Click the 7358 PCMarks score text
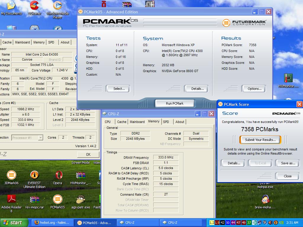The image size is (303, 227). click(x=260, y=129)
